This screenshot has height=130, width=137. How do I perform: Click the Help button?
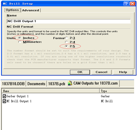click(123, 72)
